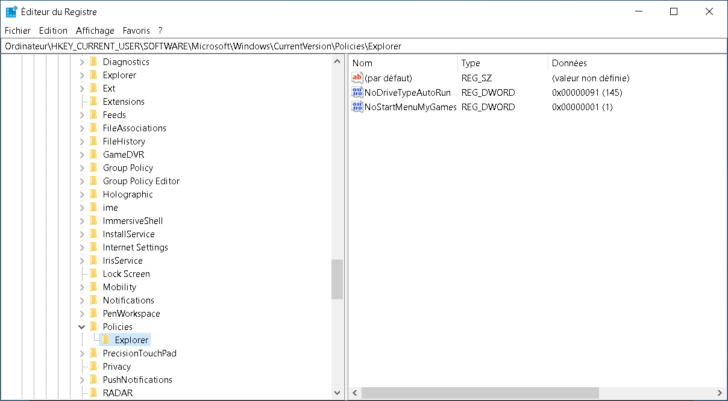Select the NoDriveTypeAutoRun value name
Image resolution: width=728 pixels, height=401 pixels.
(407, 93)
